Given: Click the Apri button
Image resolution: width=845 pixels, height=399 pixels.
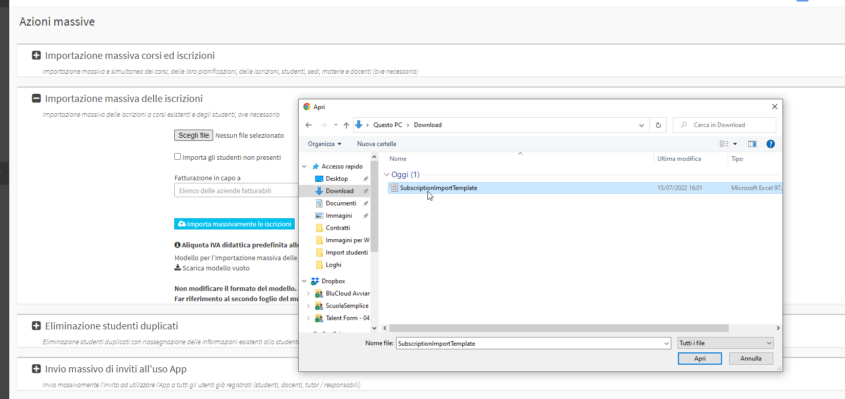Looking at the screenshot, I should tap(700, 359).
